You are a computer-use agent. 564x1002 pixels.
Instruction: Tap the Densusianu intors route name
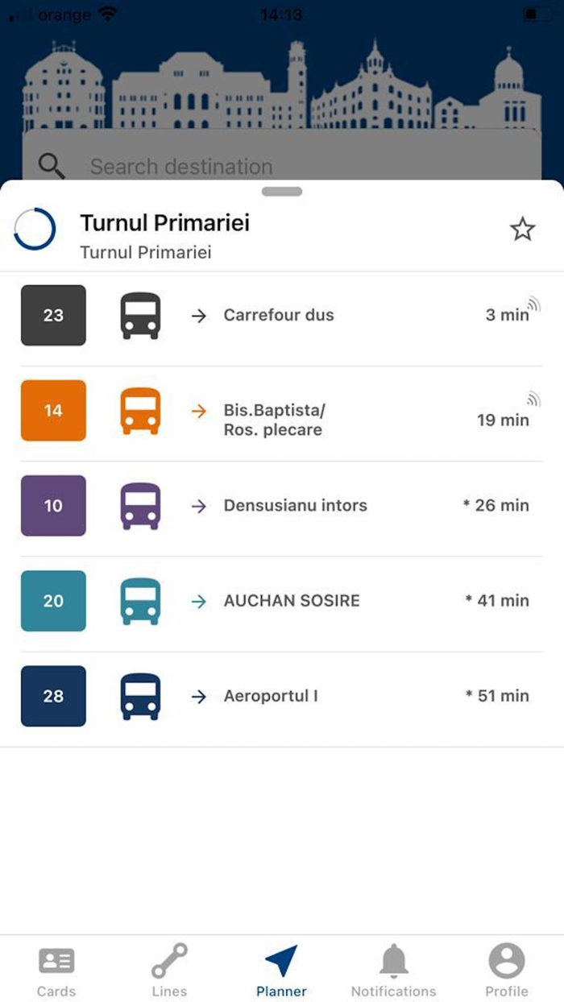coord(294,506)
